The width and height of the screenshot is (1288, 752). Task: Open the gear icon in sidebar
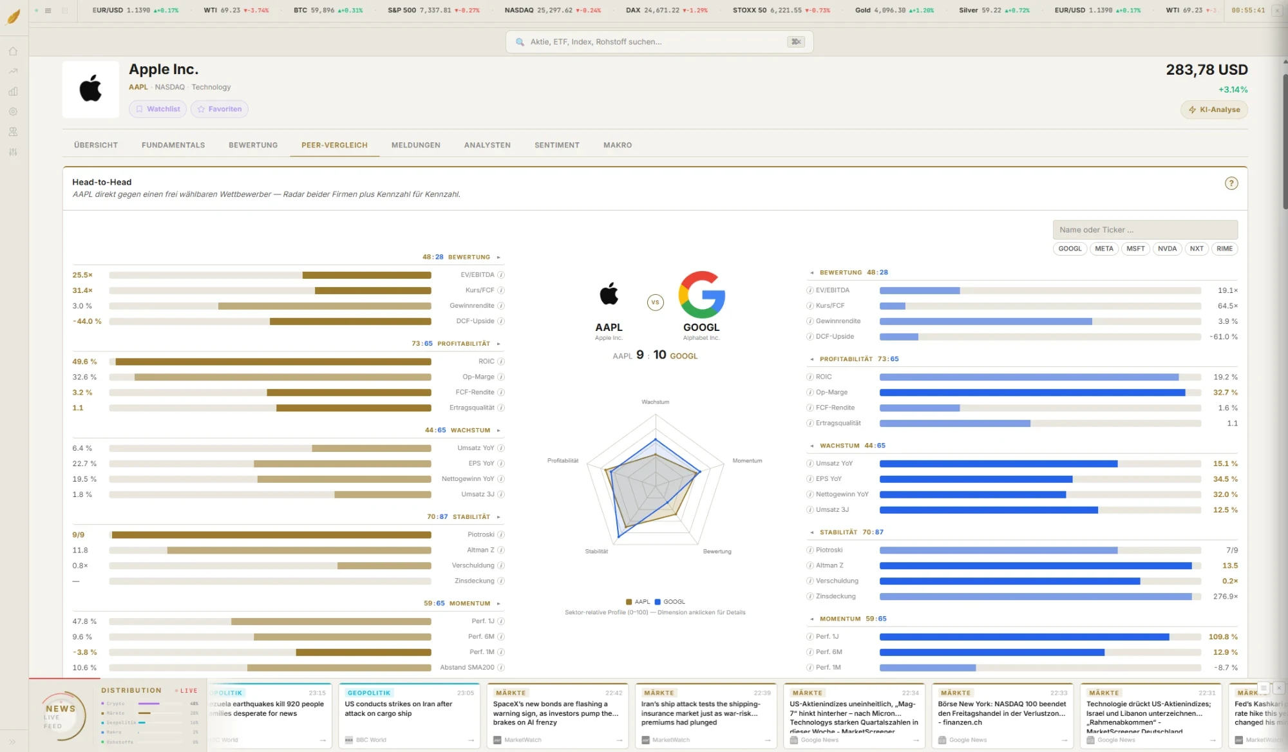pos(13,111)
